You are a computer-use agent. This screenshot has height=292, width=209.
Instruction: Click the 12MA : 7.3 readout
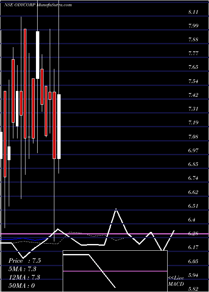[24, 277]
